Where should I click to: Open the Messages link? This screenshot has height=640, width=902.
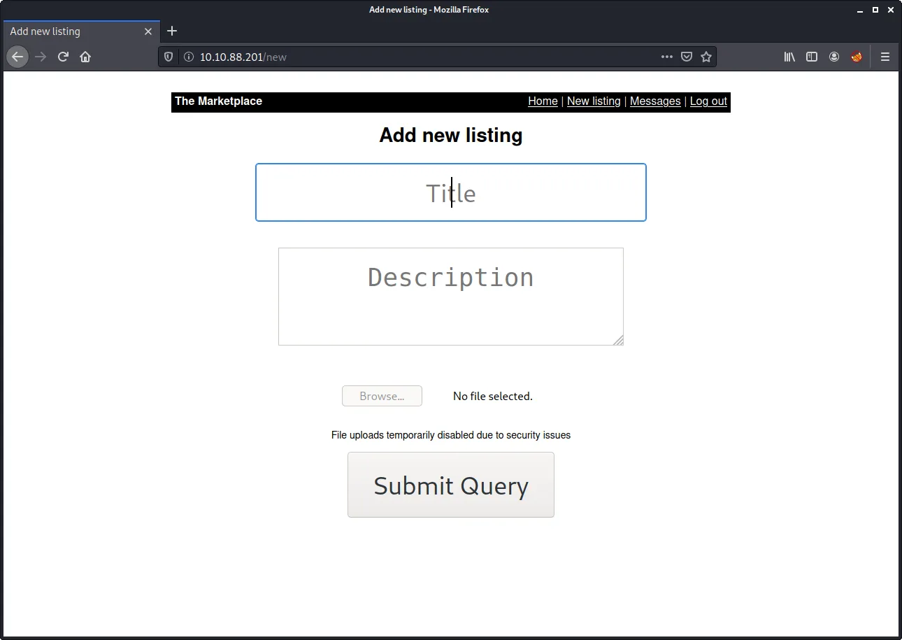[654, 101]
